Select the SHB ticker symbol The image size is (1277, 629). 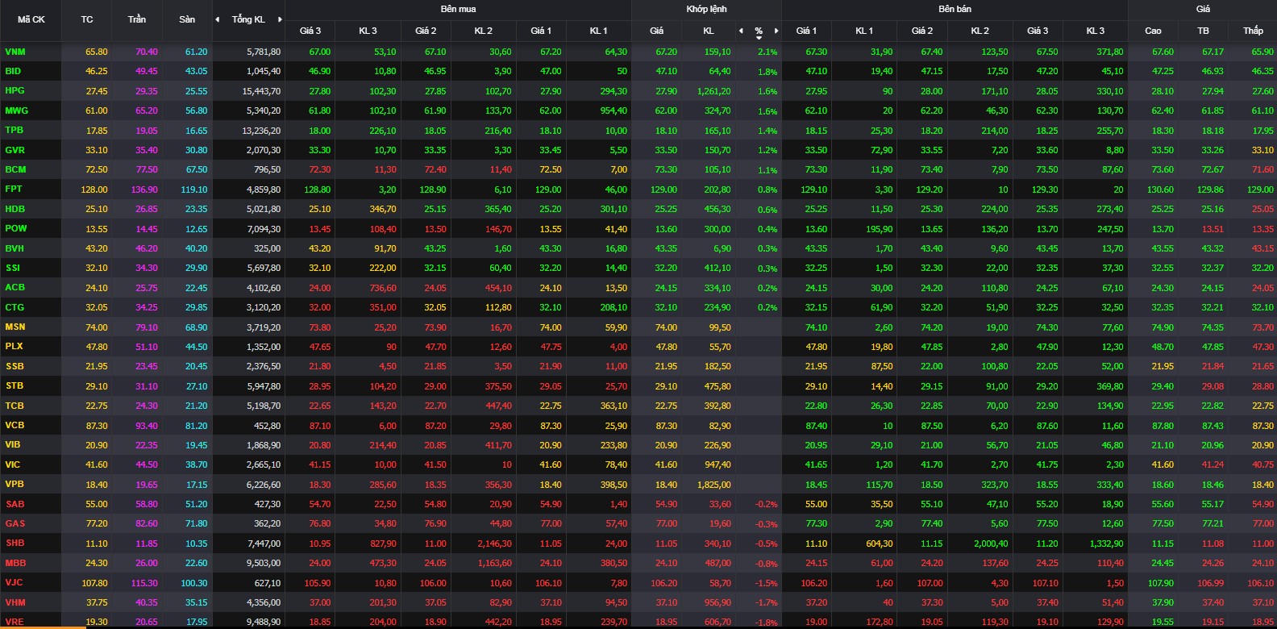click(x=15, y=543)
